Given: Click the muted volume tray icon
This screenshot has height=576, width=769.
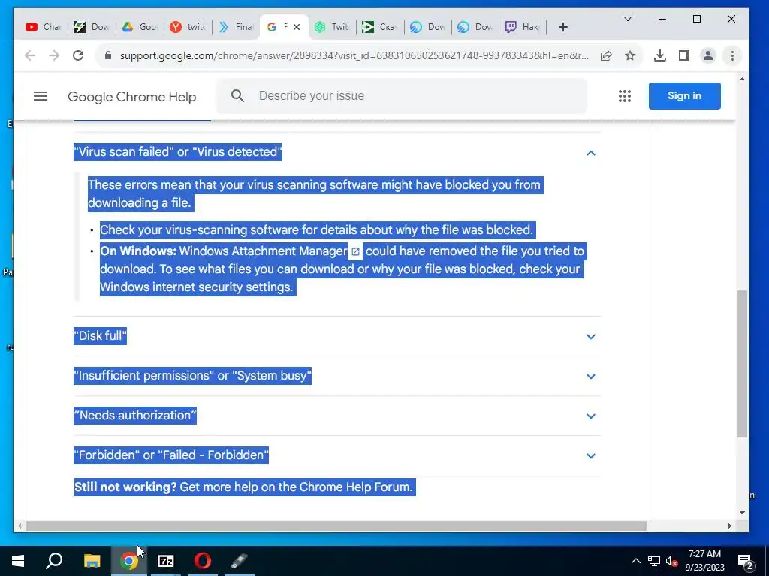Looking at the screenshot, I should (x=672, y=561).
